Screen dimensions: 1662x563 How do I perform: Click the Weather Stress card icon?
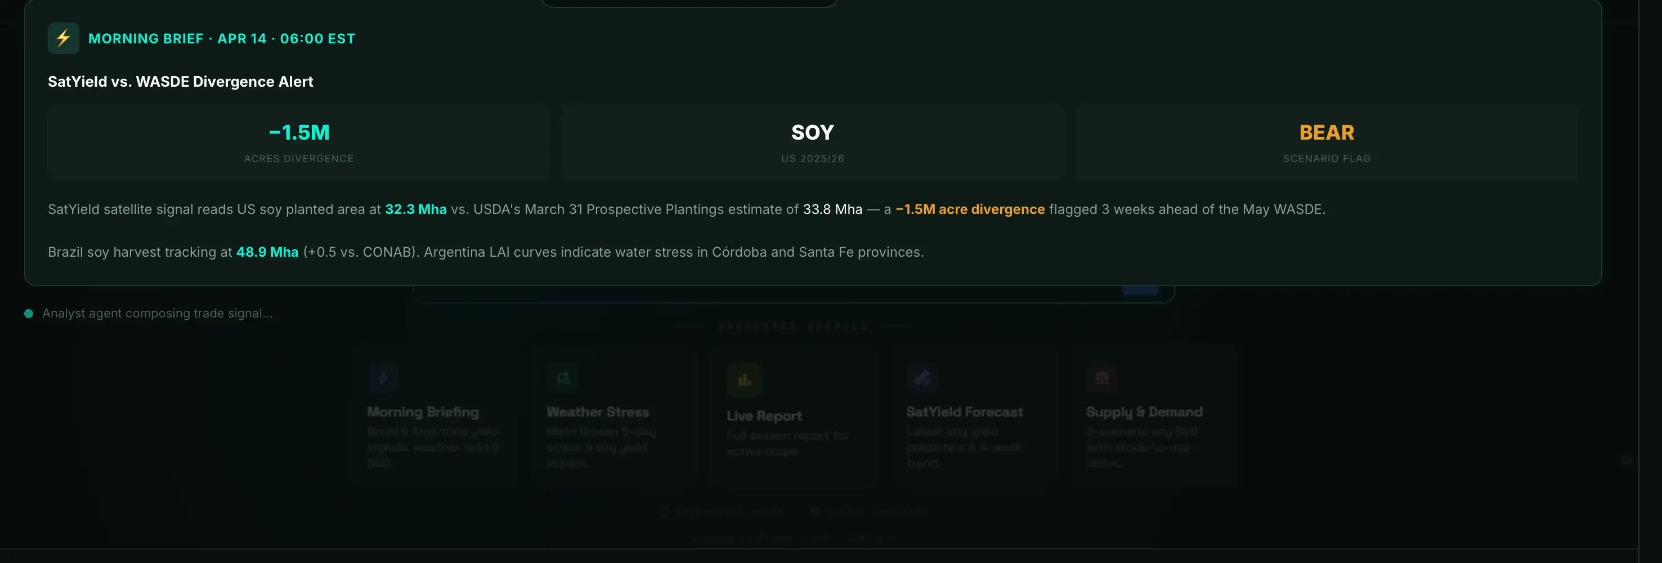click(x=563, y=378)
